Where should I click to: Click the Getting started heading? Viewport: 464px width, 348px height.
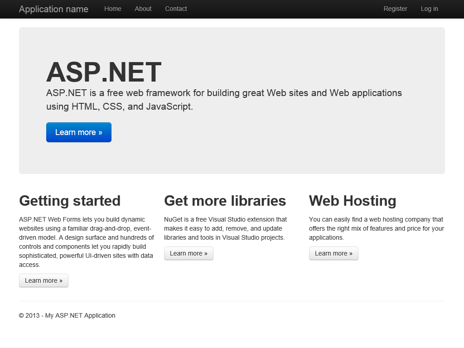coord(70,201)
